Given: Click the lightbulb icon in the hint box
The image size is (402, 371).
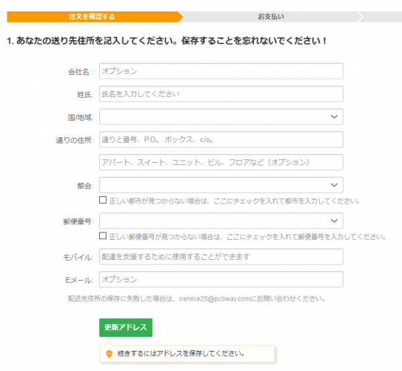Looking at the screenshot, I should 109,353.
